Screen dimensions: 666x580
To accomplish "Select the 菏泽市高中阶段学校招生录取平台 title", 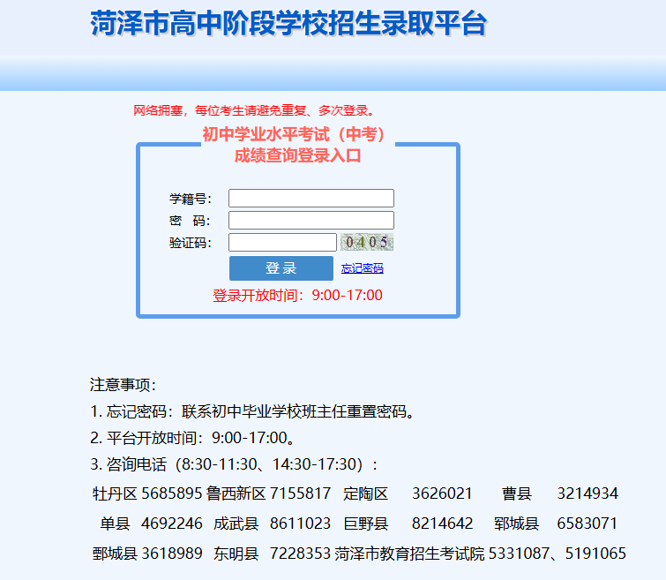I will (x=288, y=23).
